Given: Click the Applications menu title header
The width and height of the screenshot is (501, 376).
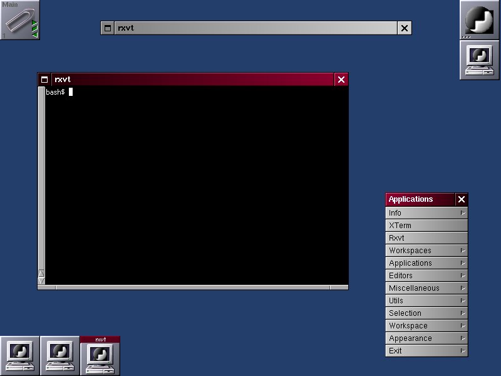Looking at the screenshot, I should pos(420,199).
